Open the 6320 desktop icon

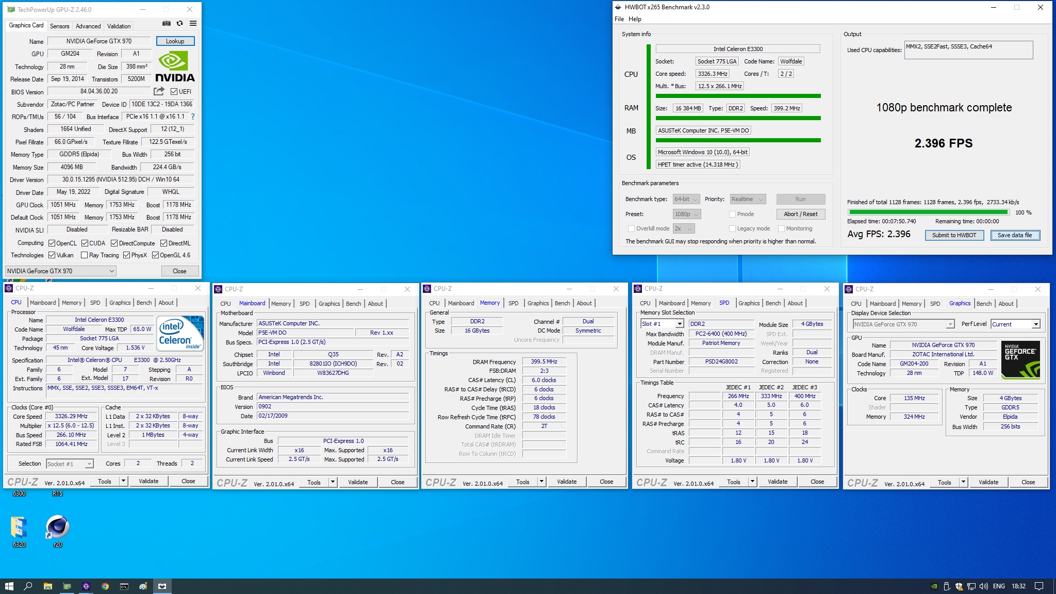point(19,531)
